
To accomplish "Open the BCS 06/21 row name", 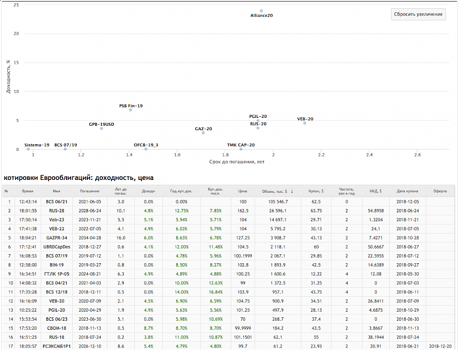I will (x=57, y=202).
